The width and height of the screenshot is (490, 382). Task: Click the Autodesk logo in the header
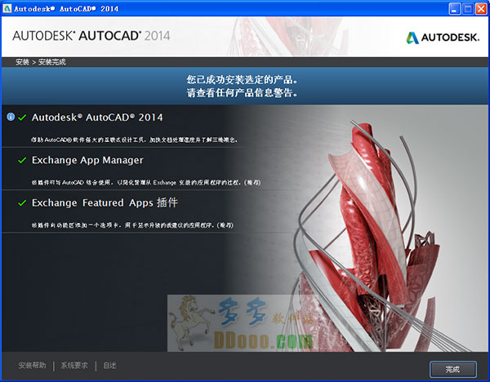(x=442, y=37)
